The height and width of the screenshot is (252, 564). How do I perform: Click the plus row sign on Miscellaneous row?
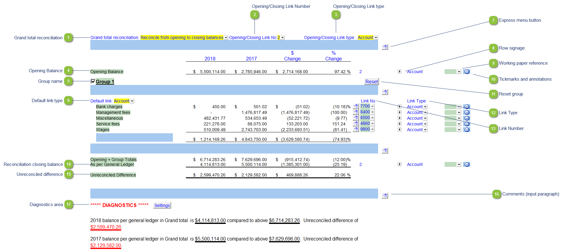click(x=400, y=118)
